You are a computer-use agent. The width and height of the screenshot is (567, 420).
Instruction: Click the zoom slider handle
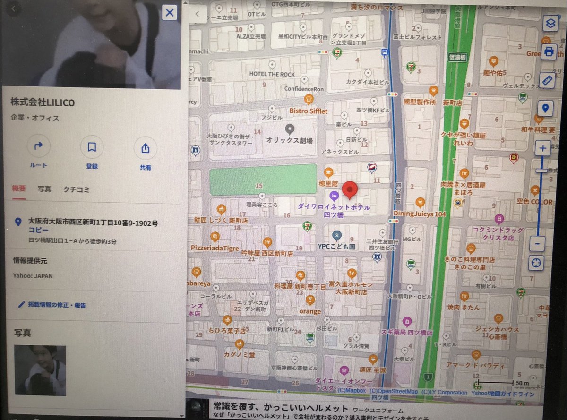[x=541, y=171]
